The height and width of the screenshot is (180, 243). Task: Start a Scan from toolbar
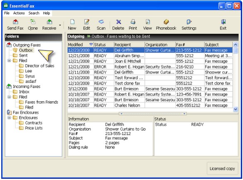101,25
